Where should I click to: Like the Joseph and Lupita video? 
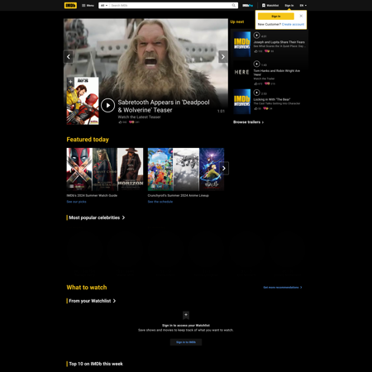point(258,51)
